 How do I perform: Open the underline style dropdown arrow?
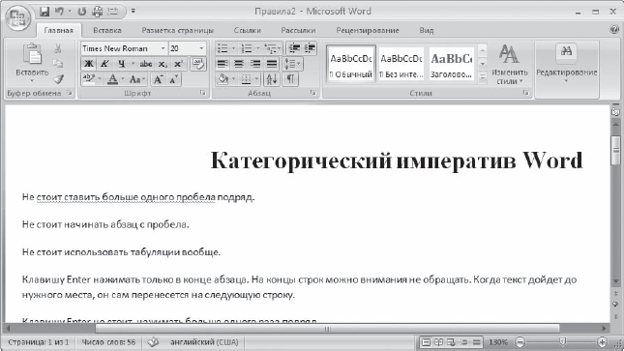[x=133, y=64]
